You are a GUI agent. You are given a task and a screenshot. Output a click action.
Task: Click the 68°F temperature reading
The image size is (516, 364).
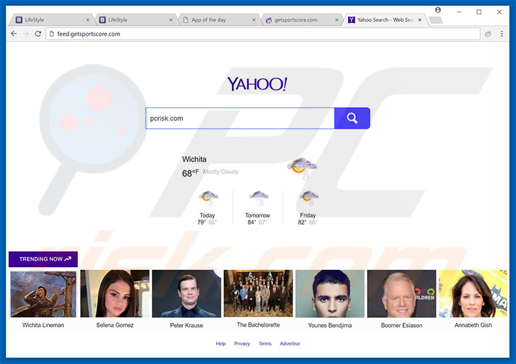pos(190,173)
